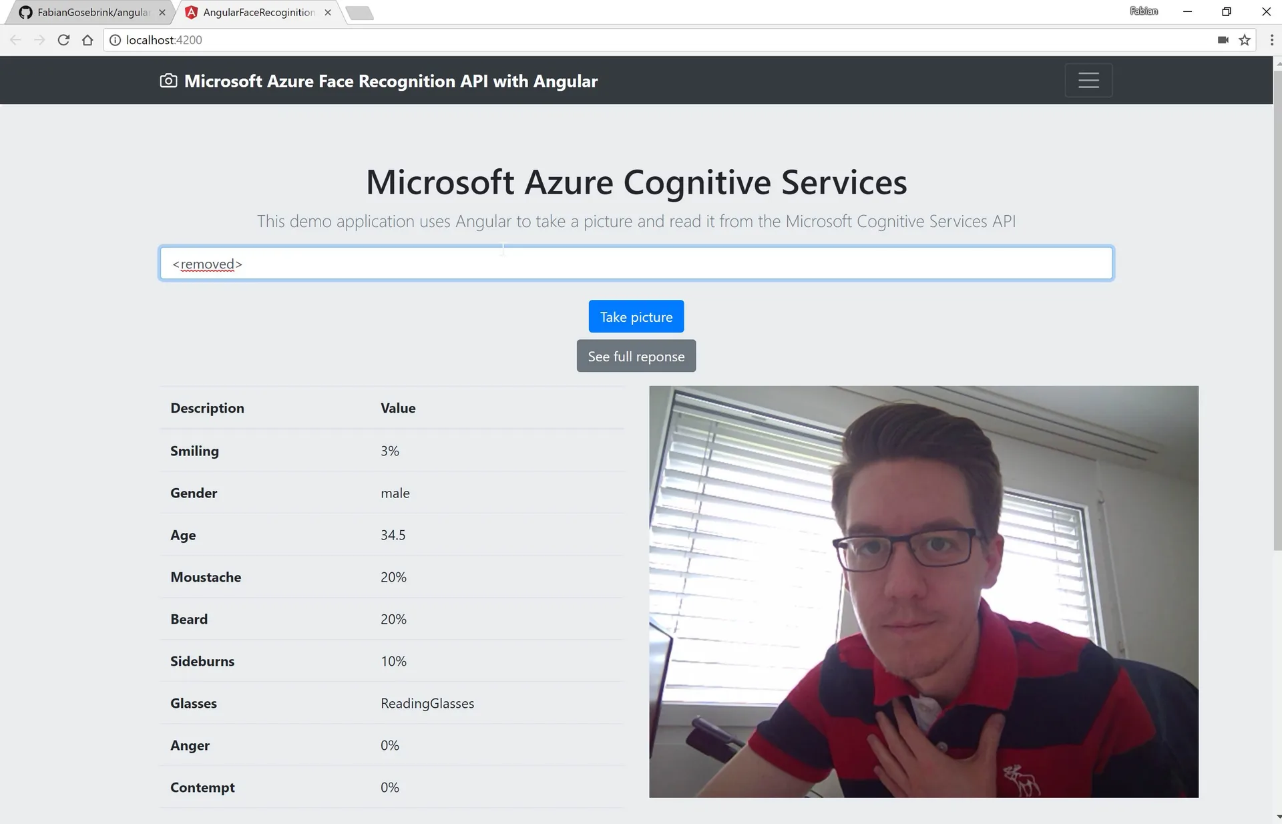Image resolution: width=1282 pixels, height=824 pixels.
Task: Close the FabianGosebrink GitHub tab
Action: 162,12
